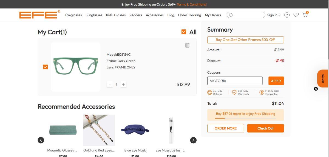Show next recommended accessories with right arrow
This screenshot has height=157, width=329.
point(193,140)
